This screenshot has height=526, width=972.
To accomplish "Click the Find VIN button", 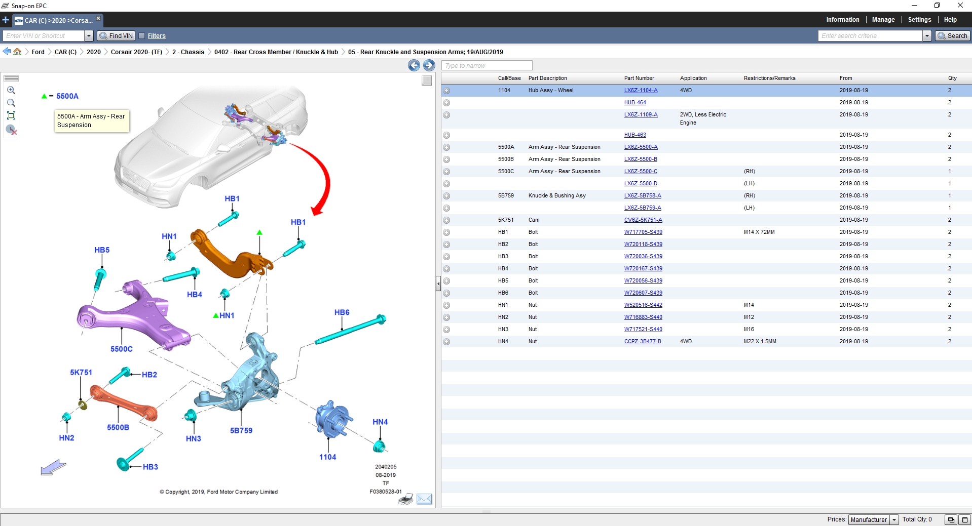I will 116,36.
